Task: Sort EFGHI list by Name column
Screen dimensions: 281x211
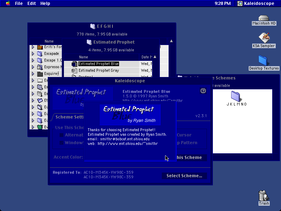Action: pyautogui.click(x=49, y=41)
